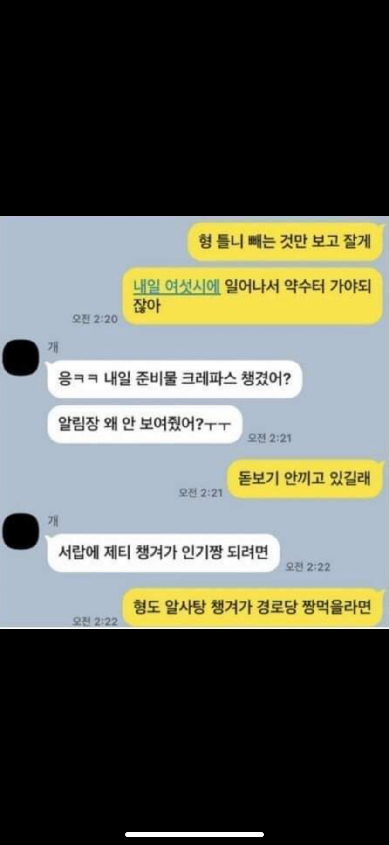Tap the 오전 2:22 timestamp beside 서랍에 message
This screenshot has width=389, height=845.
[307, 566]
